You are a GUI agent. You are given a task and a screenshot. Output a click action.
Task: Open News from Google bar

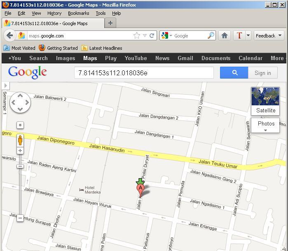pos(162,58)
